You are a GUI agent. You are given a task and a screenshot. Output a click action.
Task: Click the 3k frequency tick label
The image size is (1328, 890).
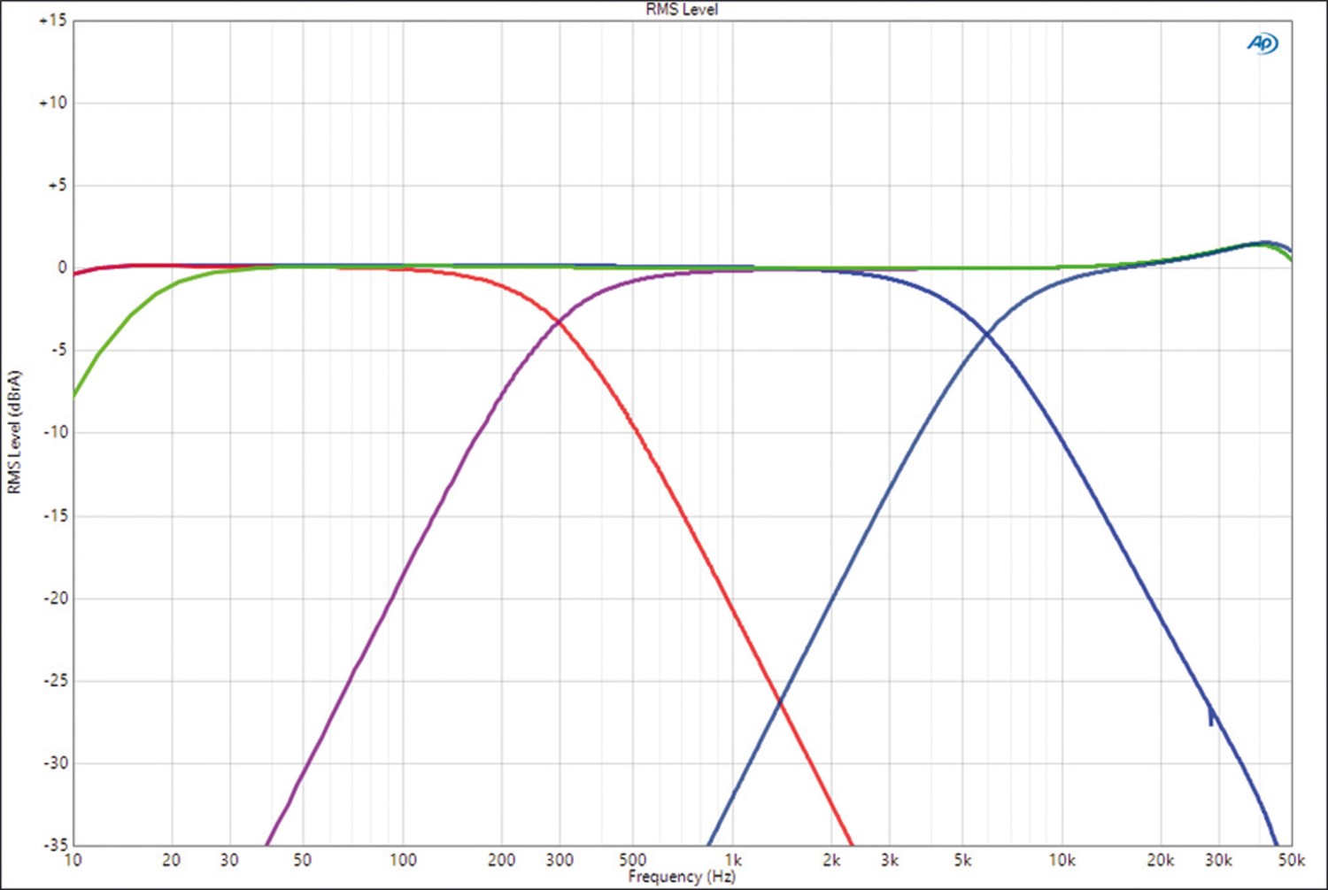(x=890, y=860)
